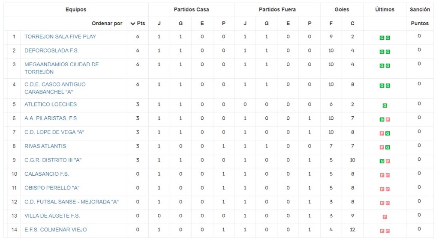Sort by goals for (F) column header
The height and width of the screenshot is (242, 439).
pyautogui.click(x=331, y=24)
